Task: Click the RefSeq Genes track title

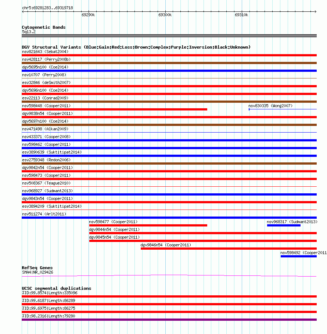Action: coord(37,268)
